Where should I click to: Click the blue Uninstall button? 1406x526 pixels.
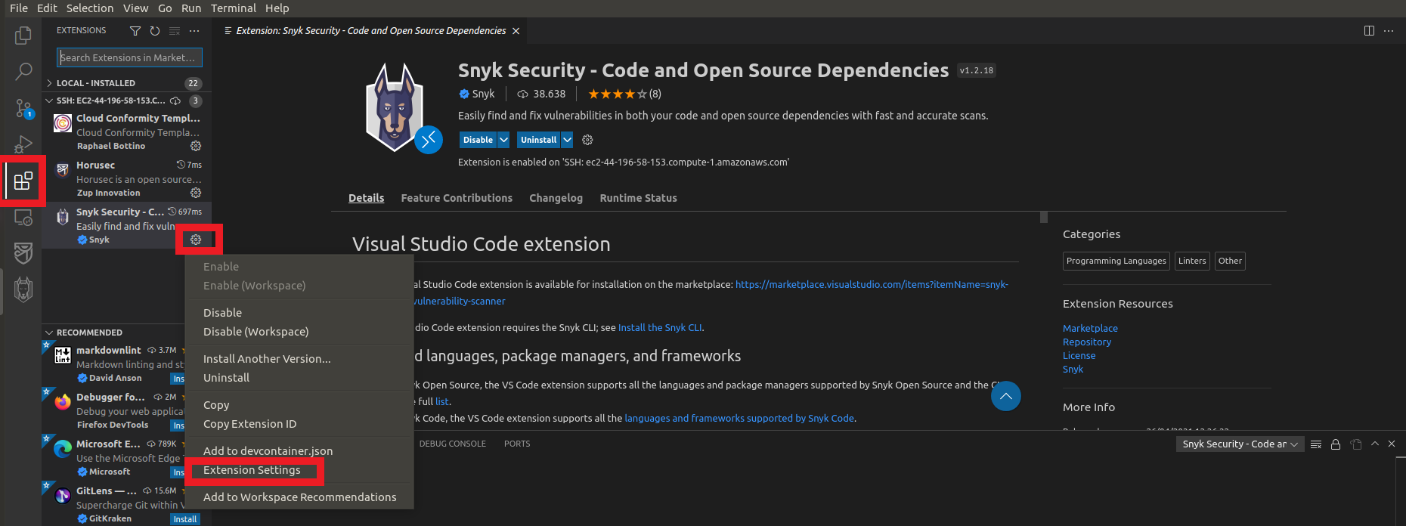click(x=539, y=140)
